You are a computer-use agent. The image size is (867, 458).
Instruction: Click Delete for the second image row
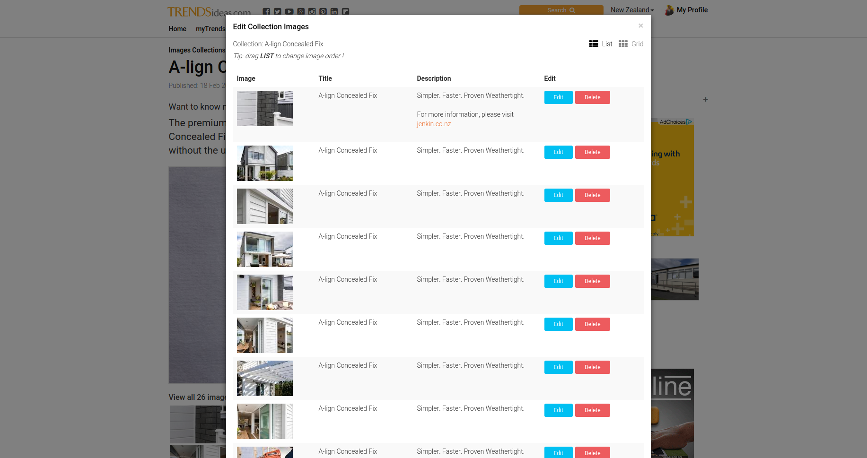593,152
